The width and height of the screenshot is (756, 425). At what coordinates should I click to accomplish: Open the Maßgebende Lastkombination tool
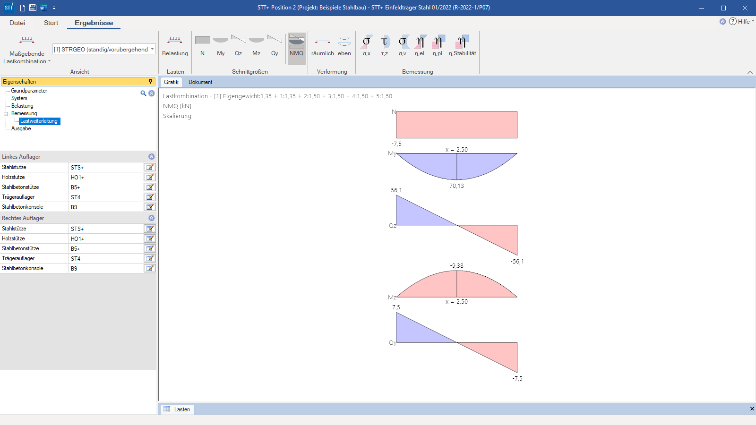27,49
